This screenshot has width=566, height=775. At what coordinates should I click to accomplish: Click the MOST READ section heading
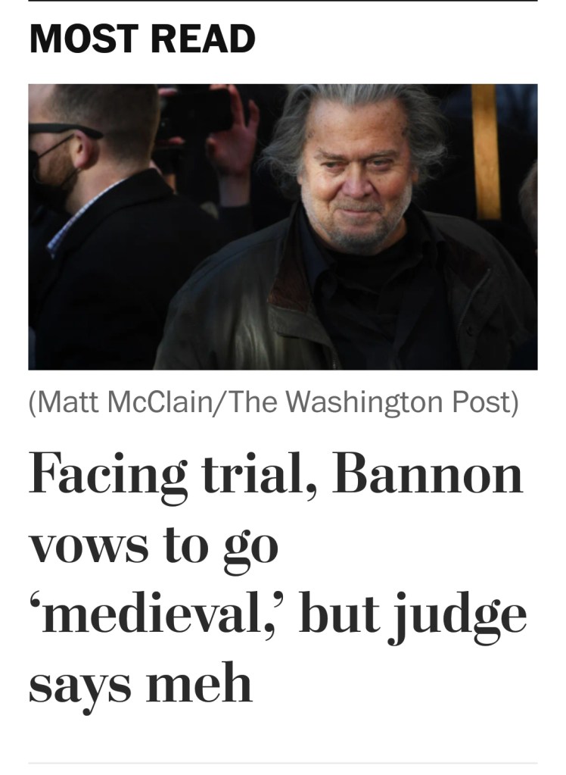click(x=142, y=39)
